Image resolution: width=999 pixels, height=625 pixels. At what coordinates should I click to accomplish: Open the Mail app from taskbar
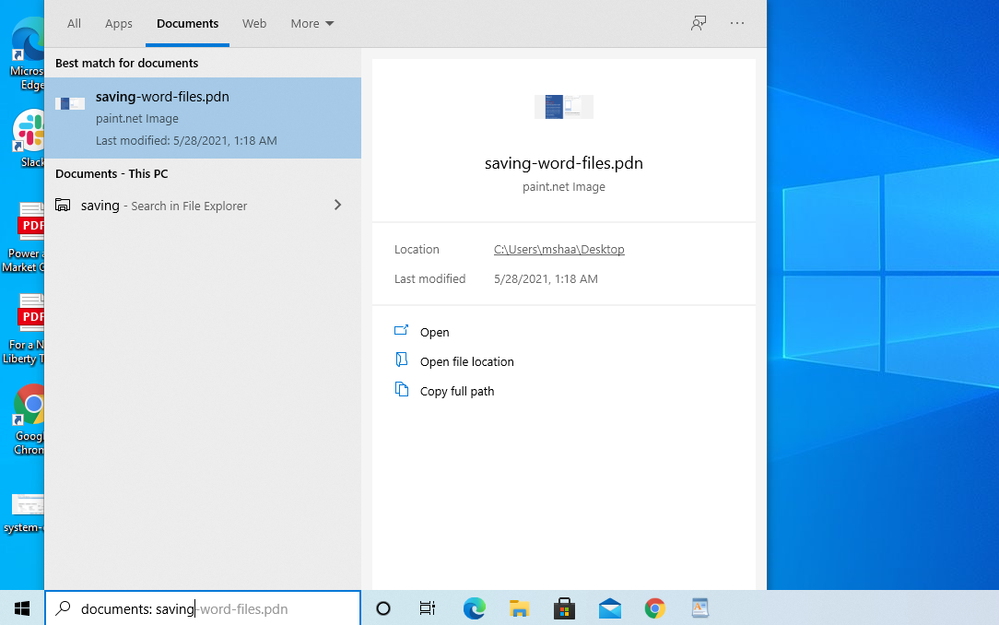(609, 608)
